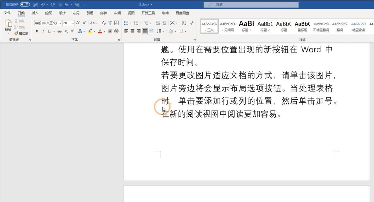This screenshot has width=374, height=202.
Task: Switch to the 布局 tab
Action: pyautogui.click(x=76, y=13)
